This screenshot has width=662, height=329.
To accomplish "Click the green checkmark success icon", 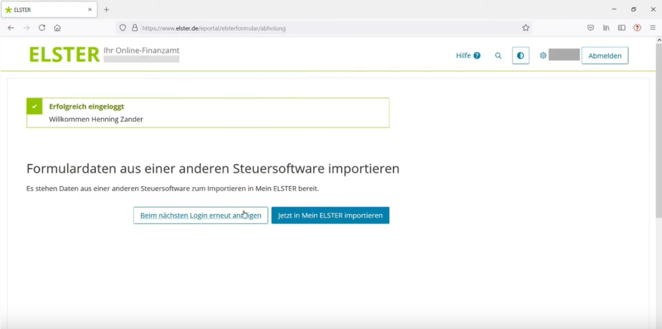I will [35, 106].
